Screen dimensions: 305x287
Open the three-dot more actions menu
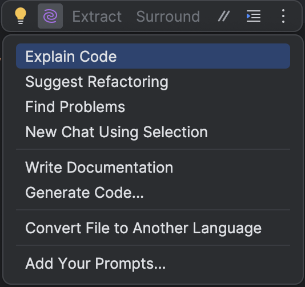click(x=283, y=16)
